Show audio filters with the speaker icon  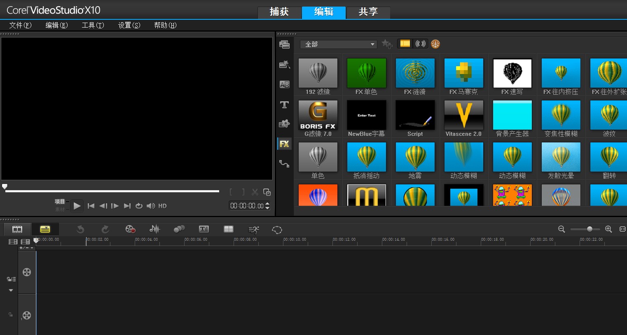[420, 44]
